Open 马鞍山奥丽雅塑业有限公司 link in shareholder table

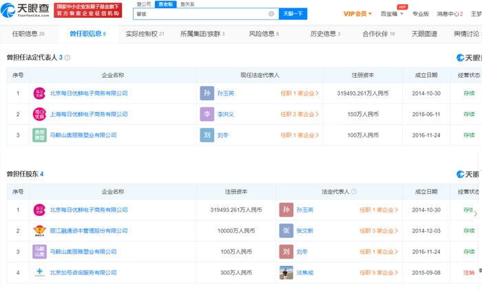(x=90, y=252)
